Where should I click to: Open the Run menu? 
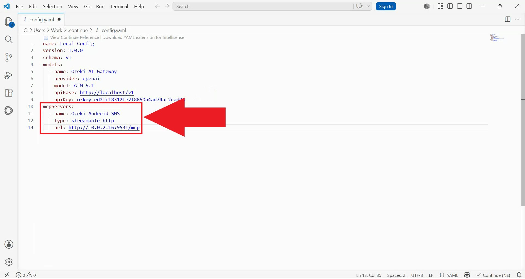pos(100,6)
